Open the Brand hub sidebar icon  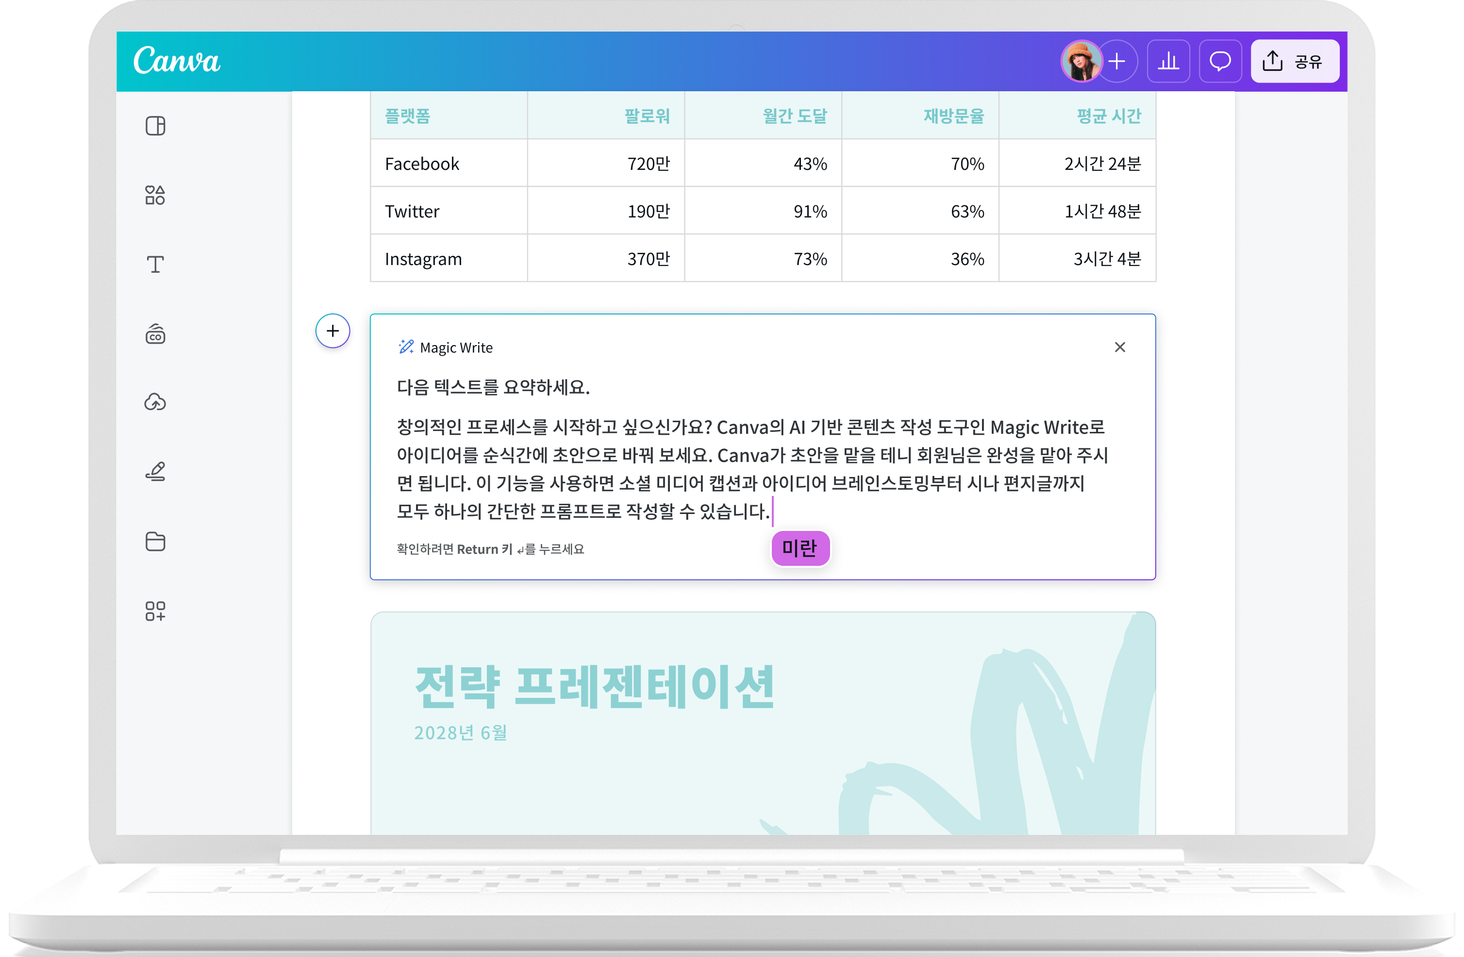[155, 334]
